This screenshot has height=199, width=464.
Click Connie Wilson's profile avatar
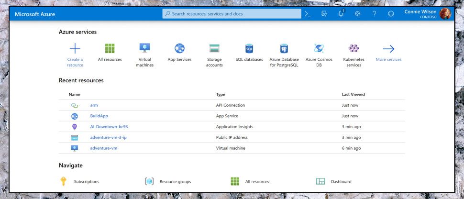pos(445,13)
